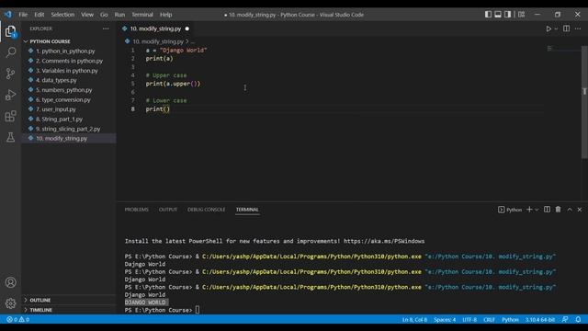Collapse the PYTHON COURSE folder section
588x331 pixels.
[x=50, y=41]
